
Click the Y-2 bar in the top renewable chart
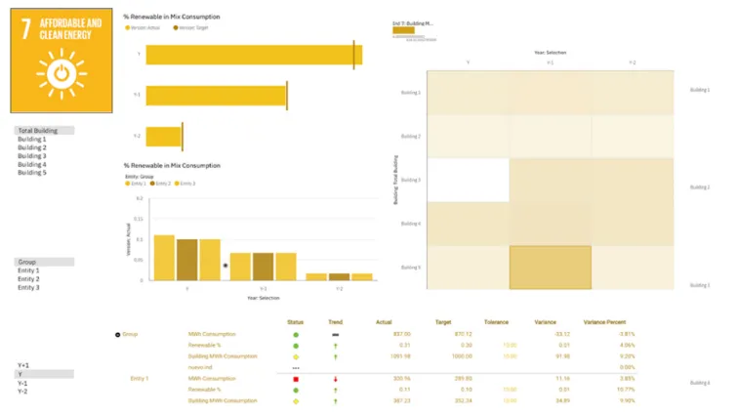(164, 137)
